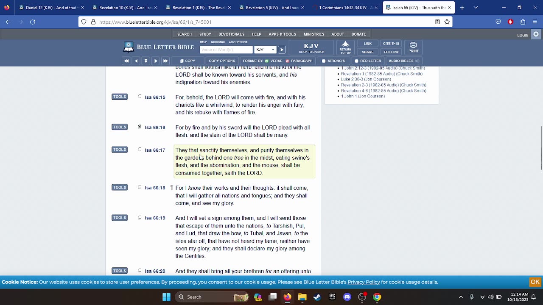This screenshot has height=305, width=543.
Task: Open the ABOUT menu
Action: 338,34
